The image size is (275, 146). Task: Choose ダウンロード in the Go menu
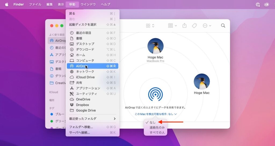[92, 50]
